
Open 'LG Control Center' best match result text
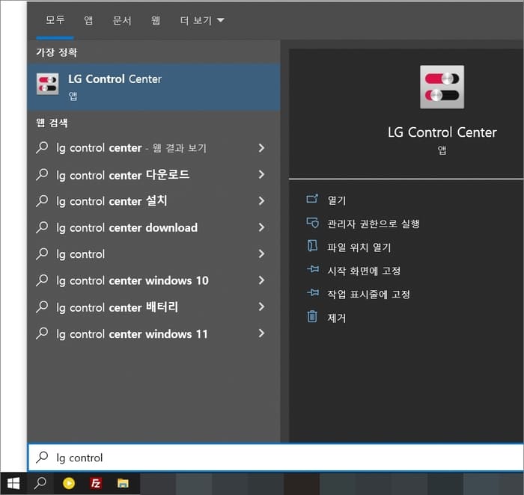click(x=115, y=79)
